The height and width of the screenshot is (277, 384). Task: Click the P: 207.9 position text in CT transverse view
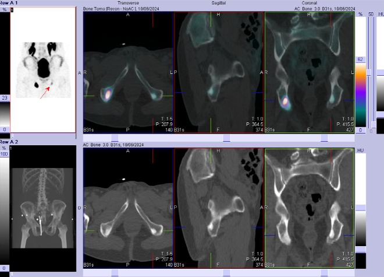pyautogui.click(x=164, y=259)
